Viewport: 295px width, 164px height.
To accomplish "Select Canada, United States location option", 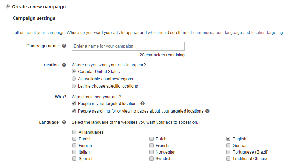I will tap(74, 72).
